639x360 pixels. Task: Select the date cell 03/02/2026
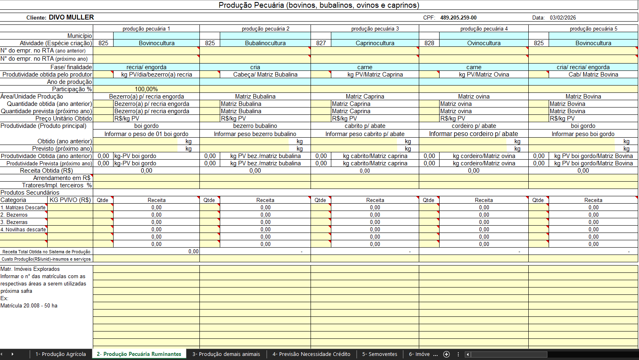562,18
